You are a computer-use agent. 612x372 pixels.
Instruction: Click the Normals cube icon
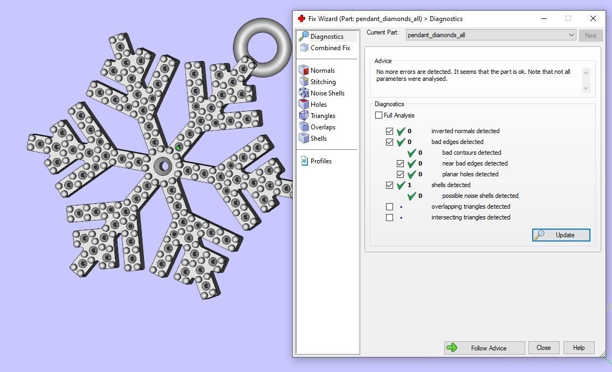(304, 70)
